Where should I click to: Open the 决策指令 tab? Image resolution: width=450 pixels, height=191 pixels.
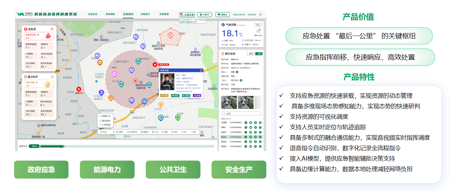click(145, 14)
